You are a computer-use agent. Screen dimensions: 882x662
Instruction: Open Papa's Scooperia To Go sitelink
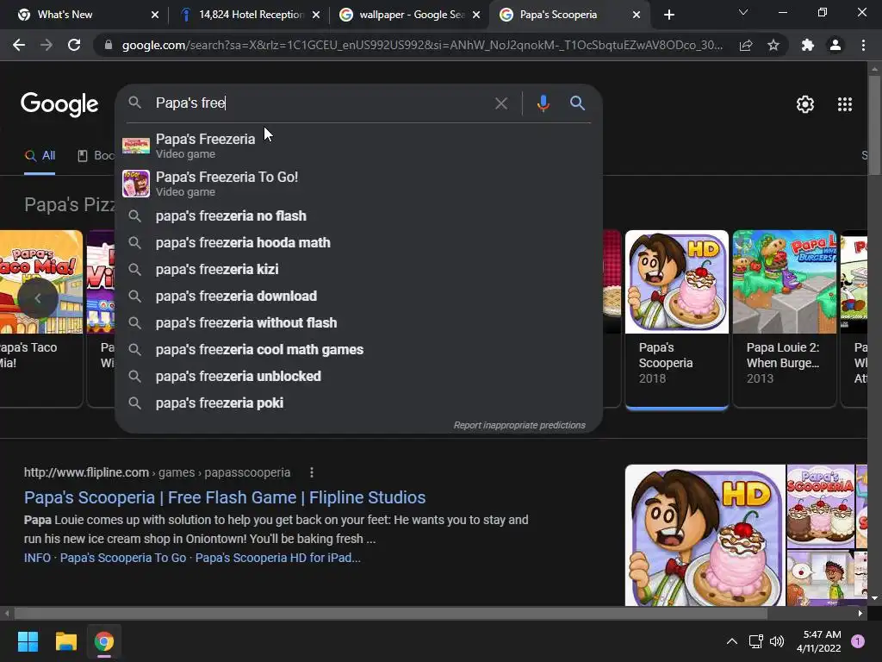click(122, 558)
